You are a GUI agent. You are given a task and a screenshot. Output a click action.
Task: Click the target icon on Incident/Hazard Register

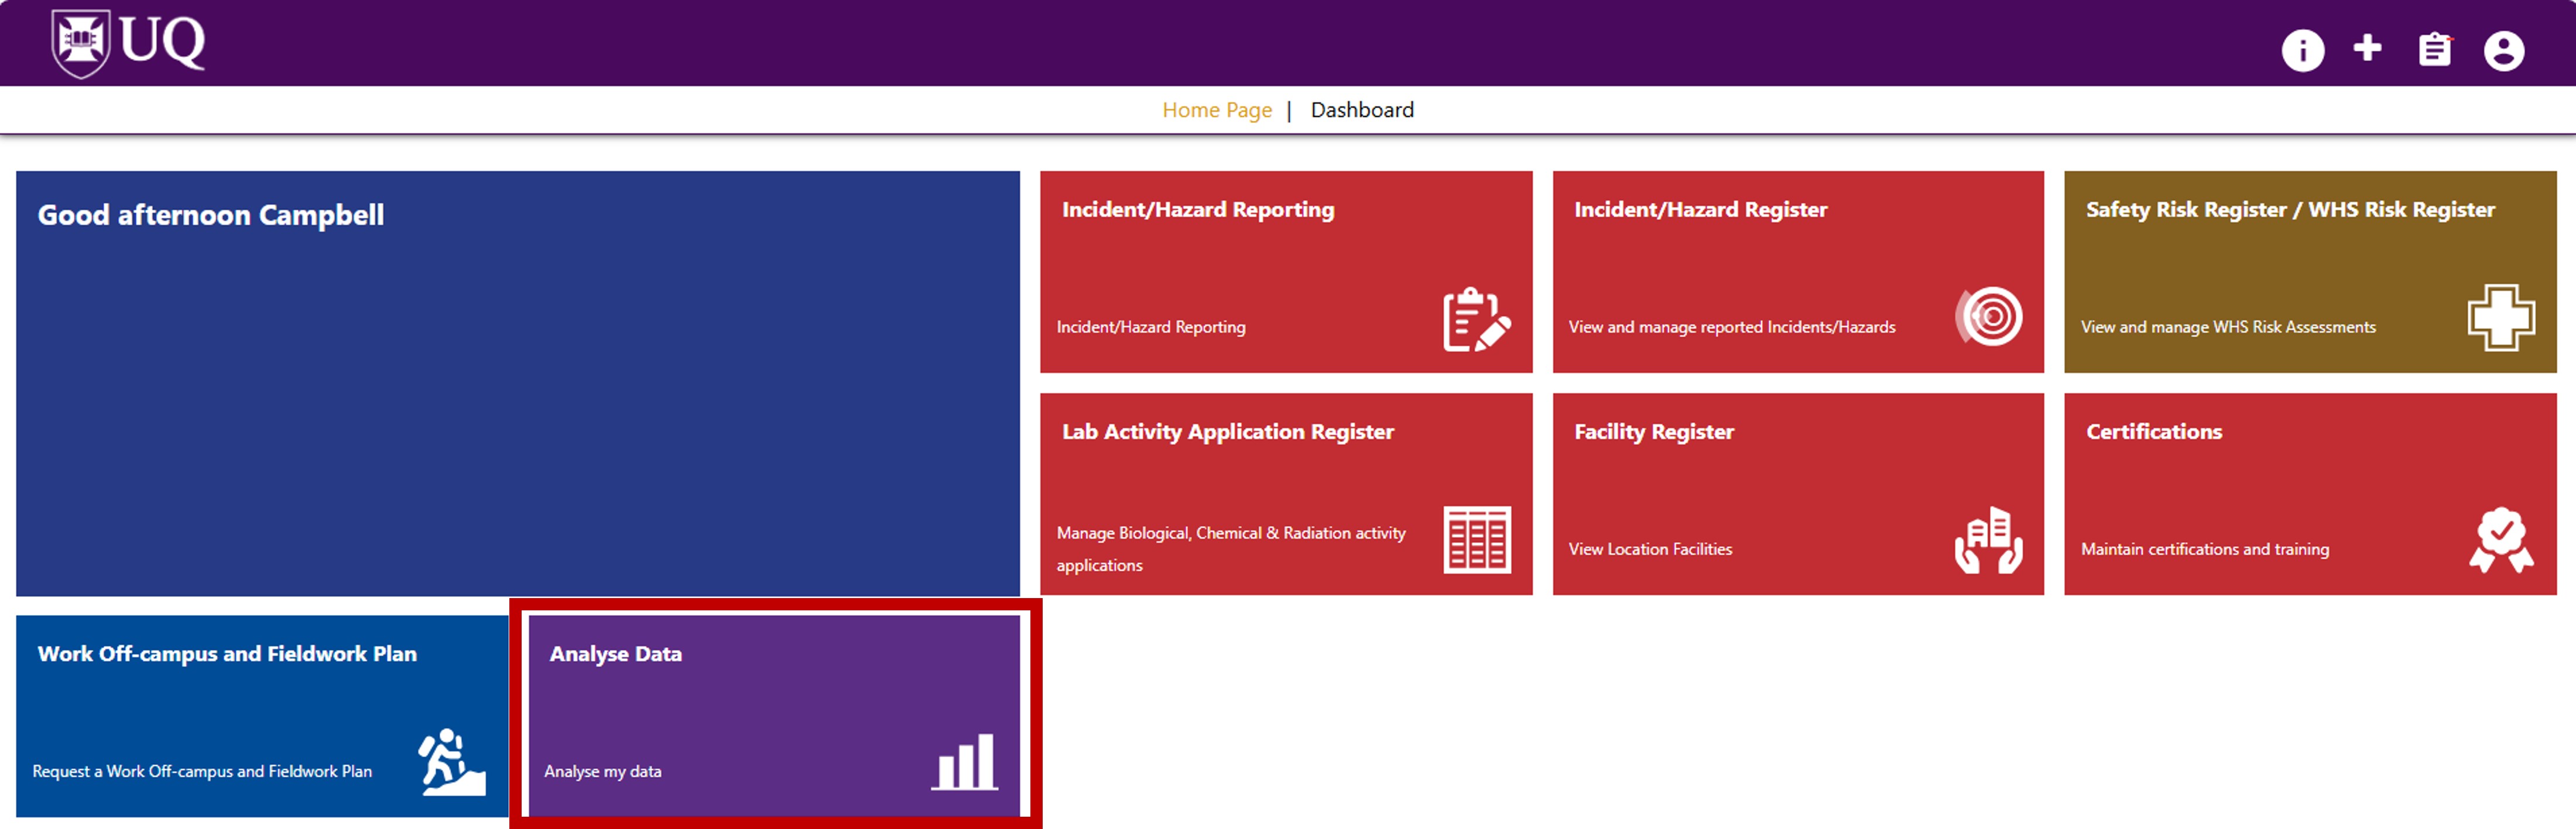(1988, 317)
